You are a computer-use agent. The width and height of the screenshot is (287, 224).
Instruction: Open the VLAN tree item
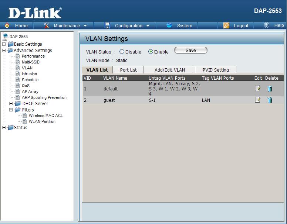click(x=27, y=68)
